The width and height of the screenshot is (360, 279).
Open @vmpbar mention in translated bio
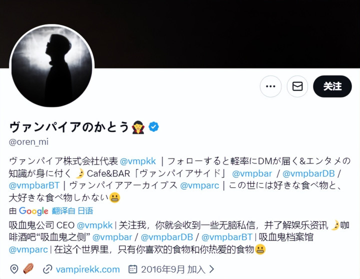(x=112, y=237)
